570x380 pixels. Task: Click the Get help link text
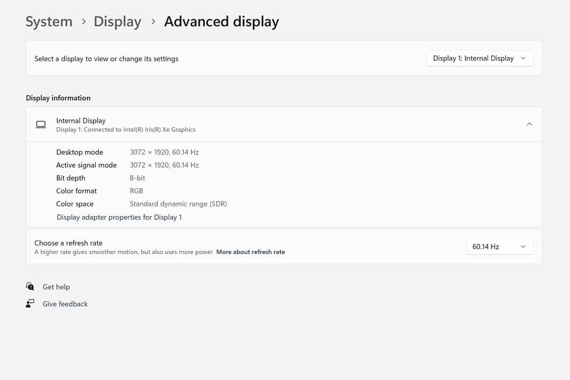click(56, 287)
